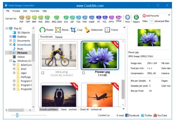This screenshot has width=174, height=121.
Task: Click the Check button
Action: click(x=64, y=109)
